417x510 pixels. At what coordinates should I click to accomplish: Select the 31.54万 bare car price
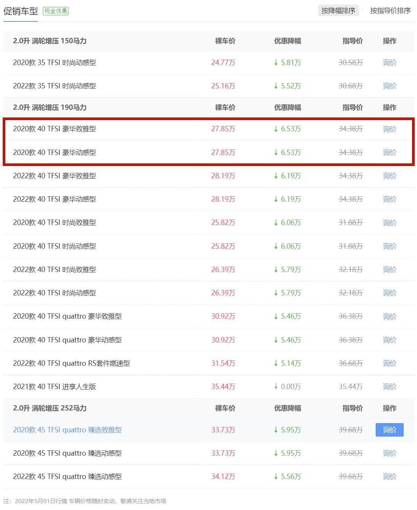[x=223, y=363]
